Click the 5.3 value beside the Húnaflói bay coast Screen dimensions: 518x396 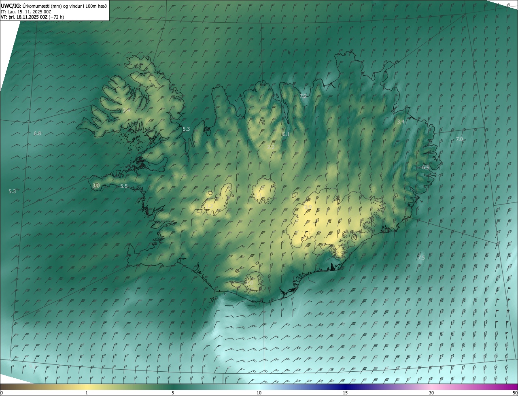(x=186, y=129)
